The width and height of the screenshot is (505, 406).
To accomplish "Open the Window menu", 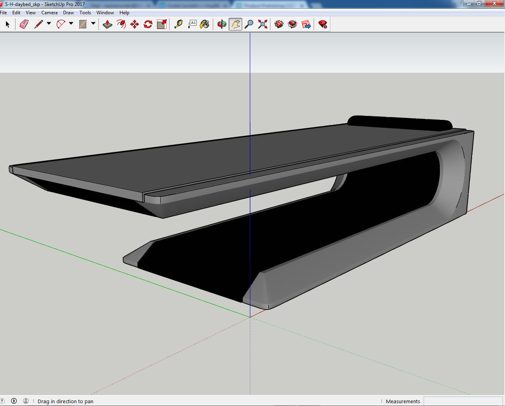I will 105,13.
